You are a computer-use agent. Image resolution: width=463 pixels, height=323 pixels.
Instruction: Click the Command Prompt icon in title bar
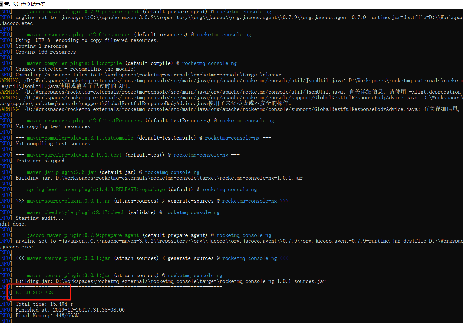[3, 4]
